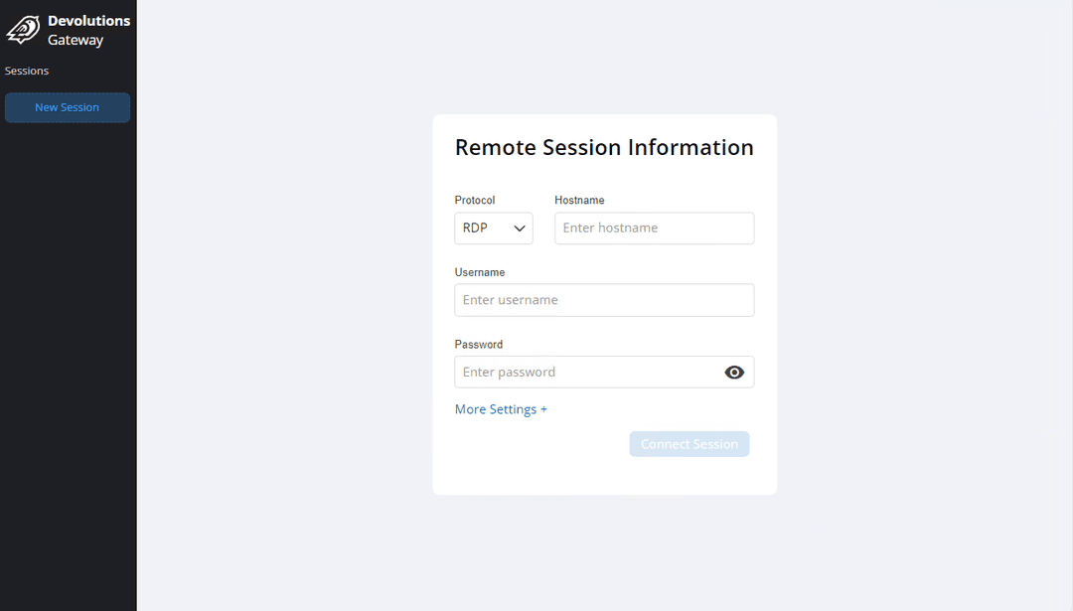Screen dimensions: 1073x611
Task: Click the Hostname field label
Action: pyautogui.click(x=579, y=201)
